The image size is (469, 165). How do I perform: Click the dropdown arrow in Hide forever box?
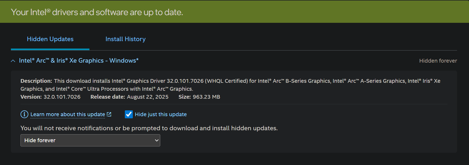point(157,140)
